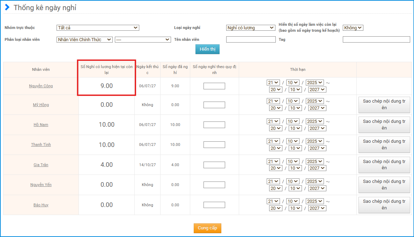Open the Nhân Viên Chính Thức dropdown
This screenshot has width=414, height=237.
tap(84, 40)
